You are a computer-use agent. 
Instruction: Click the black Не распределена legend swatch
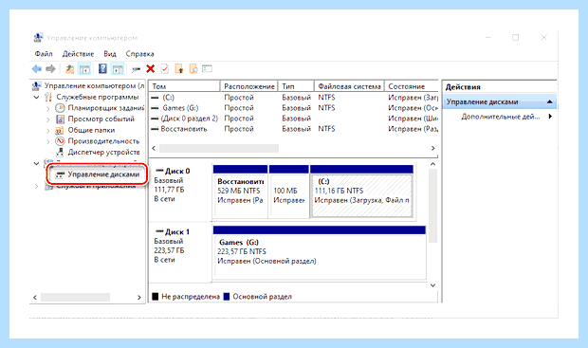(156, 297)
